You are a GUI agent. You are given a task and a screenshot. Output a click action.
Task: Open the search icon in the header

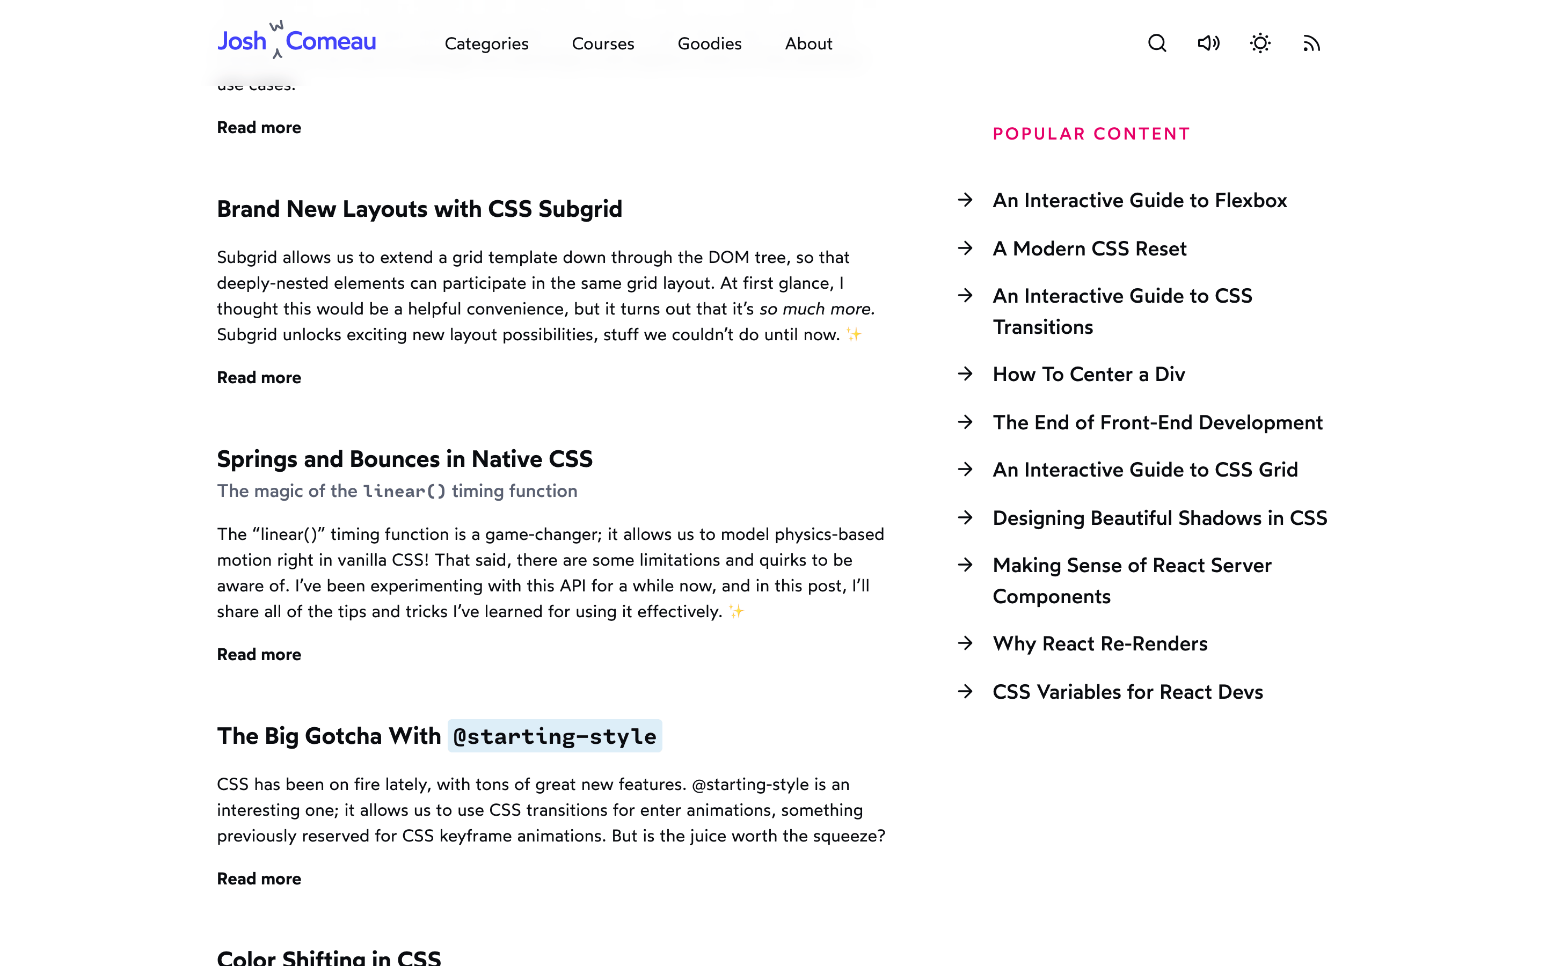[1157, 43]
